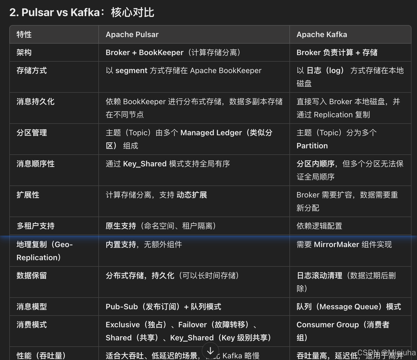The width and height of the screenshot is (417, 360).
Task: Click the bold text 'Broker + BookKeeper'
Action: tap(144, 52)
